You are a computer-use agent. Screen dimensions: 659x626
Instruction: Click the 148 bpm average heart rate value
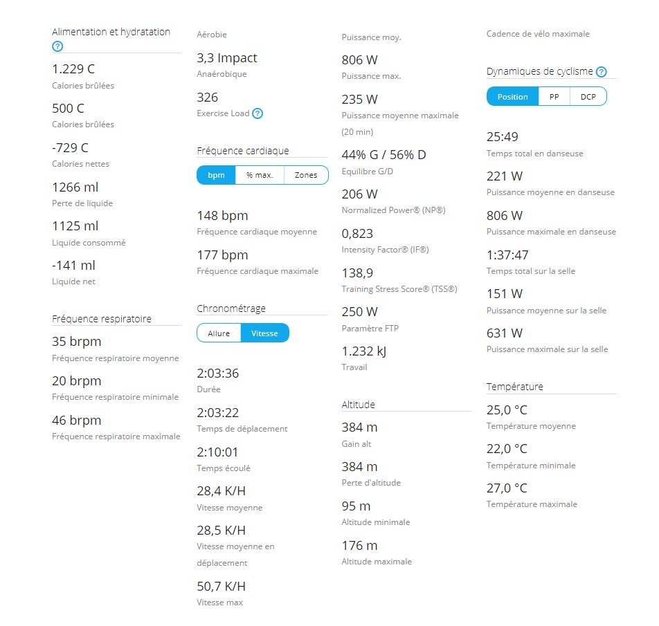pos(223,216)
